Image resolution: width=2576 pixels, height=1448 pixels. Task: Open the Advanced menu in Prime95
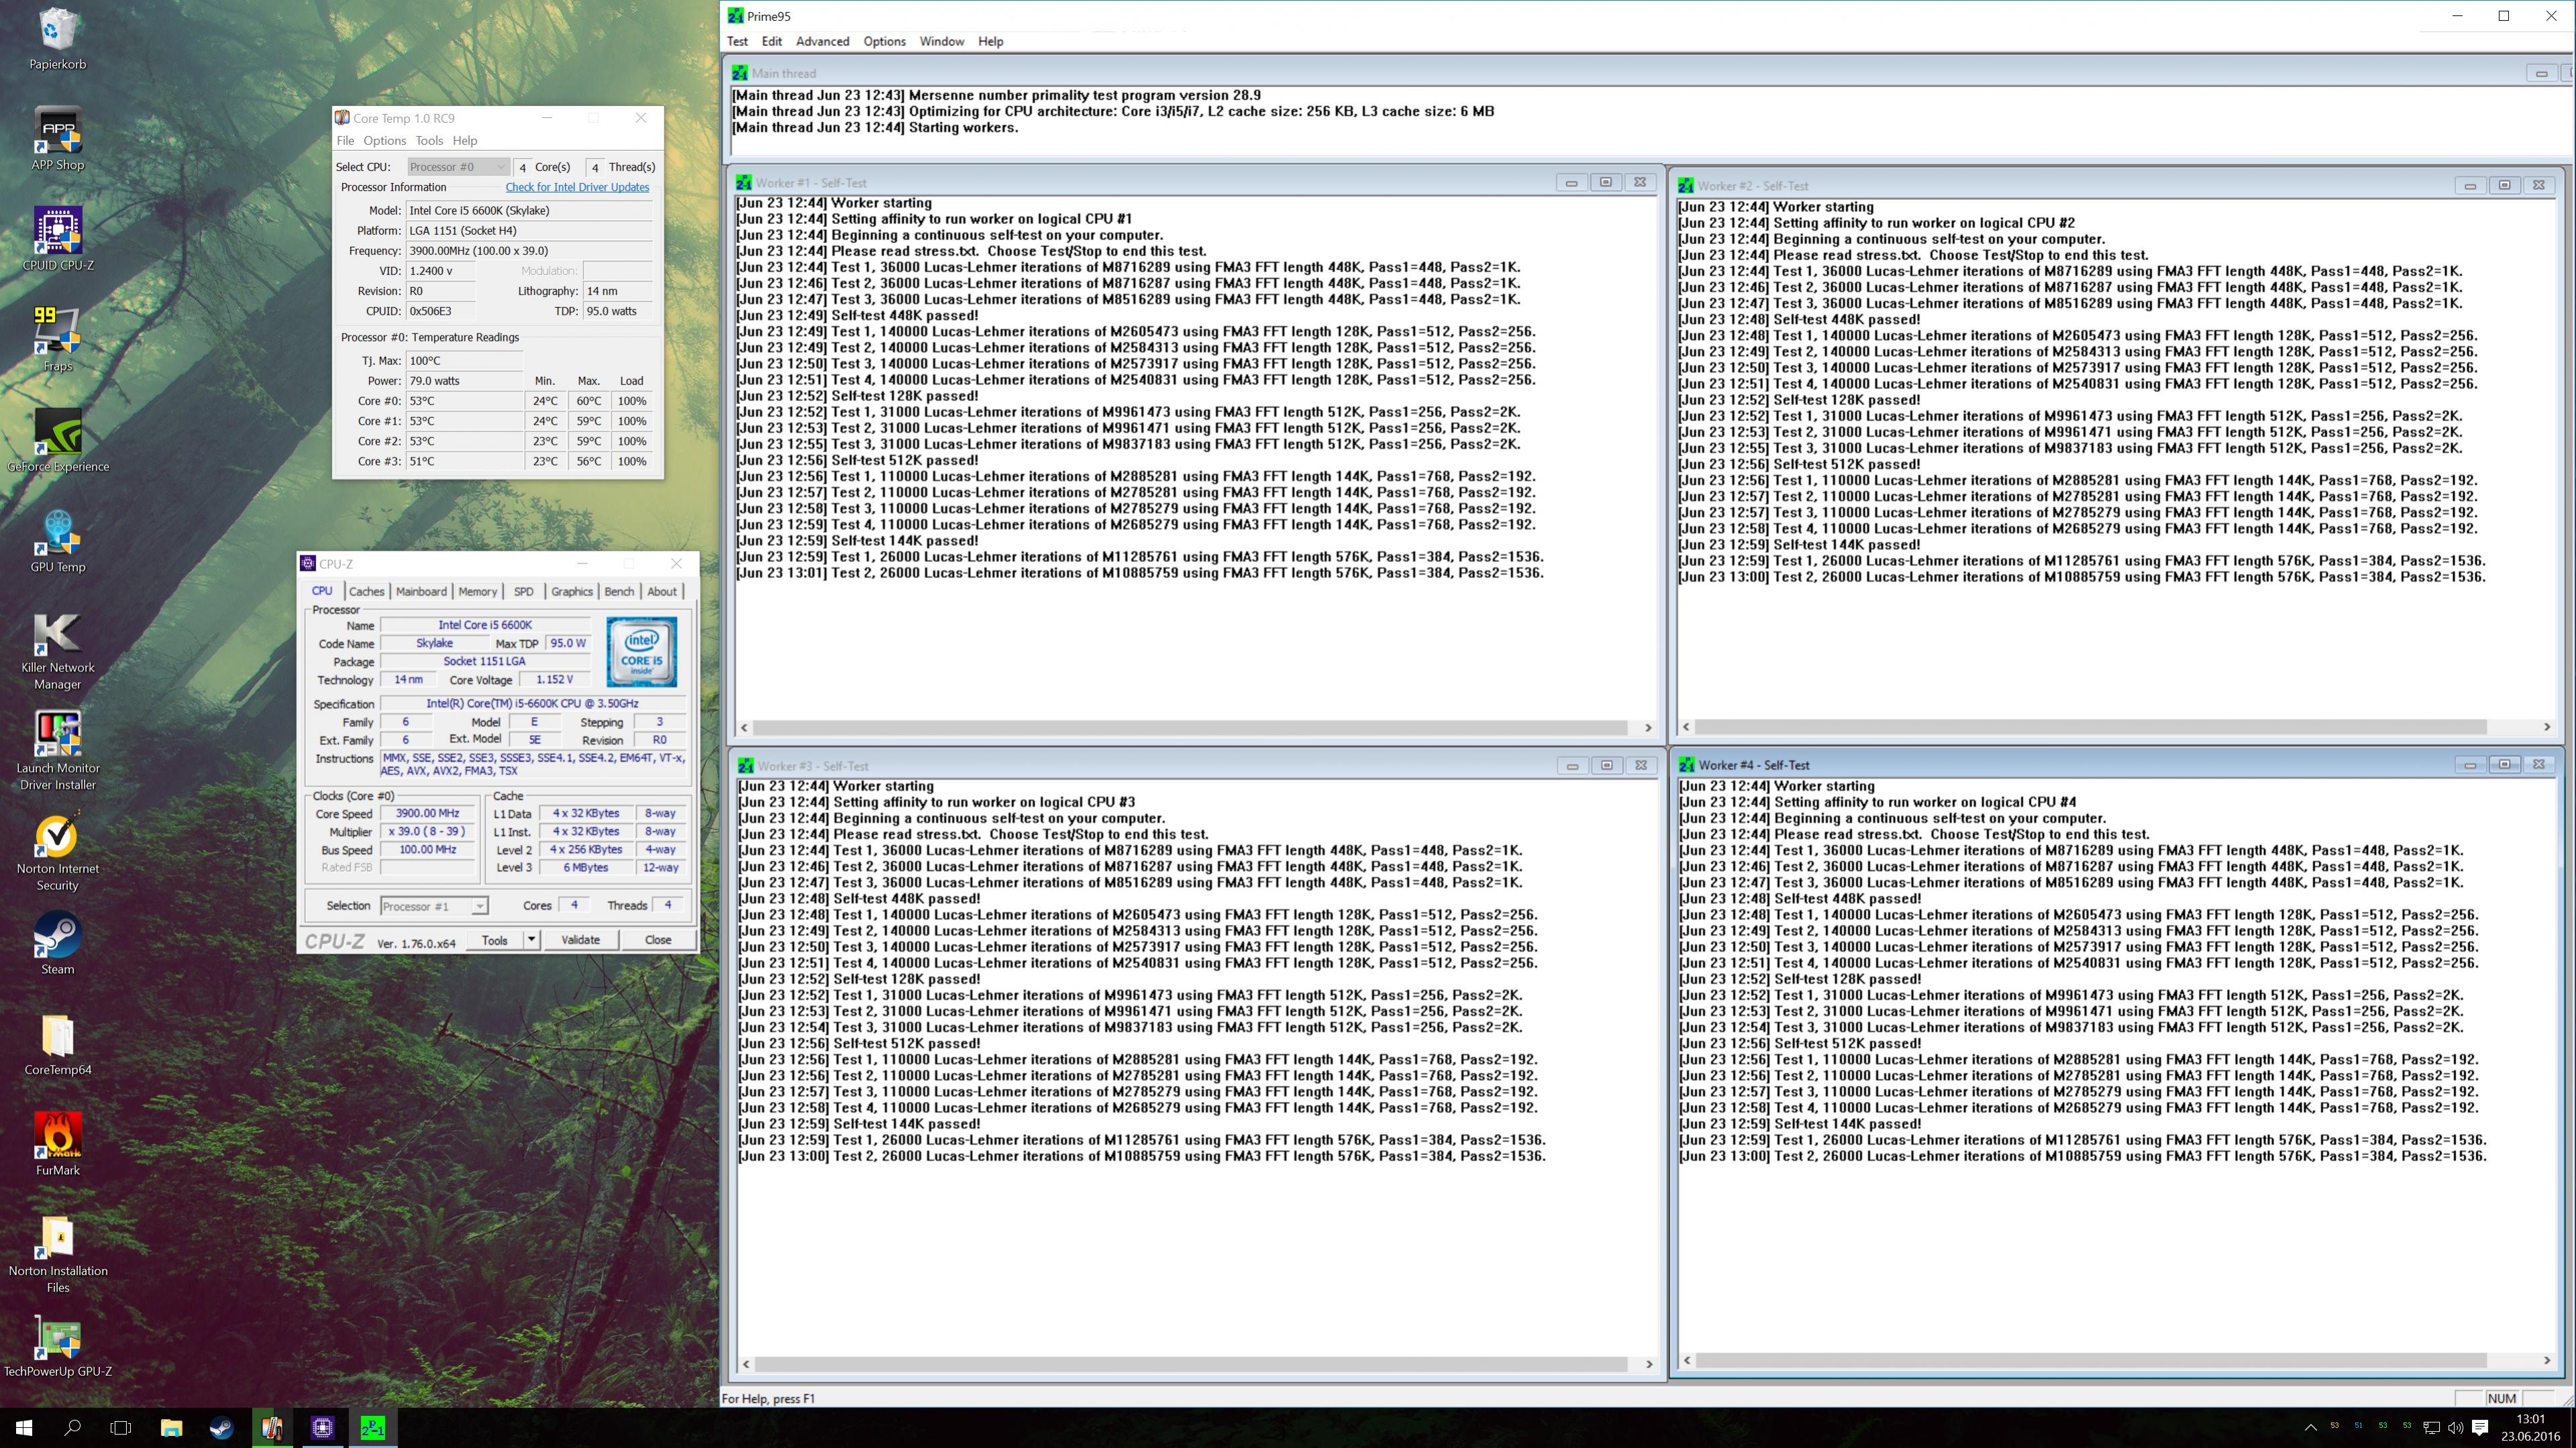point(822,41)
